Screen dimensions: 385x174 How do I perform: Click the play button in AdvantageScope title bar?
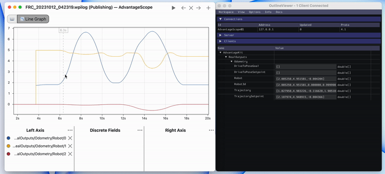(174, 8)
